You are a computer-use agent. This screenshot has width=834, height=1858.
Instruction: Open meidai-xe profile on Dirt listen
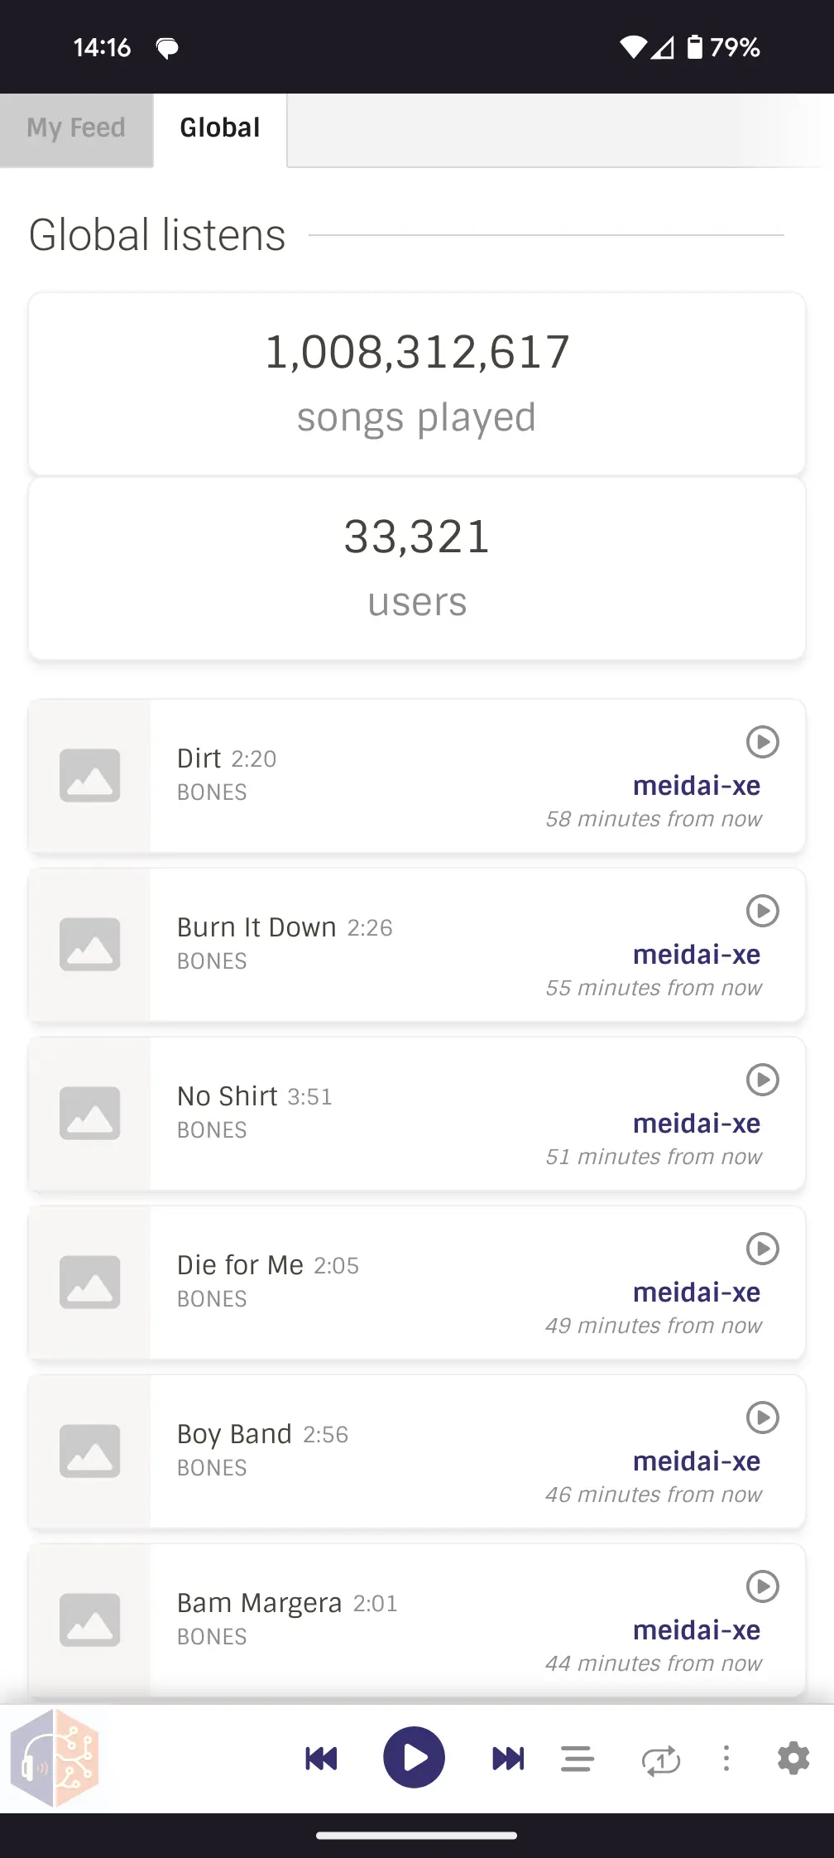(696, 786)
